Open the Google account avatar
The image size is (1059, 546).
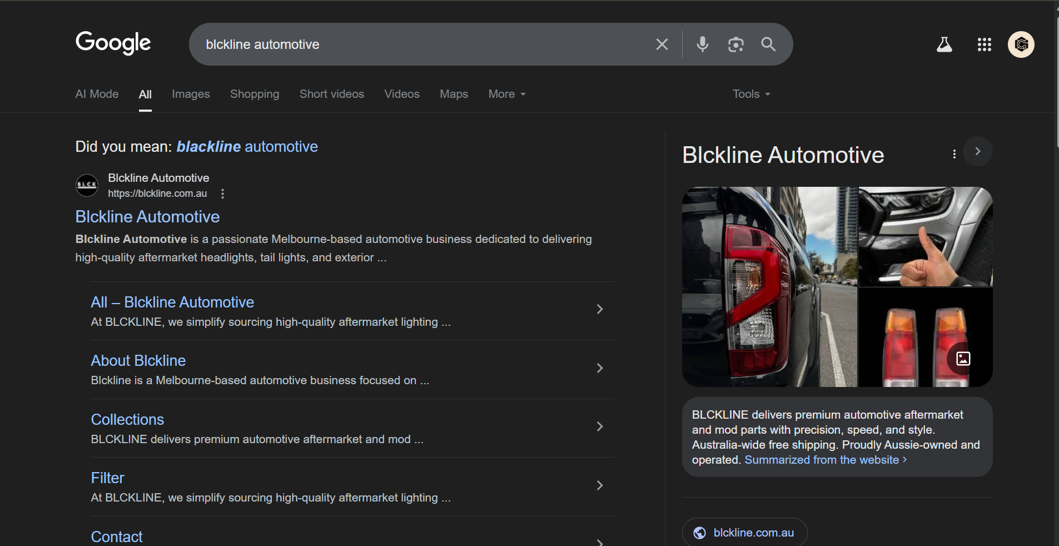(x=1021, y=44)
